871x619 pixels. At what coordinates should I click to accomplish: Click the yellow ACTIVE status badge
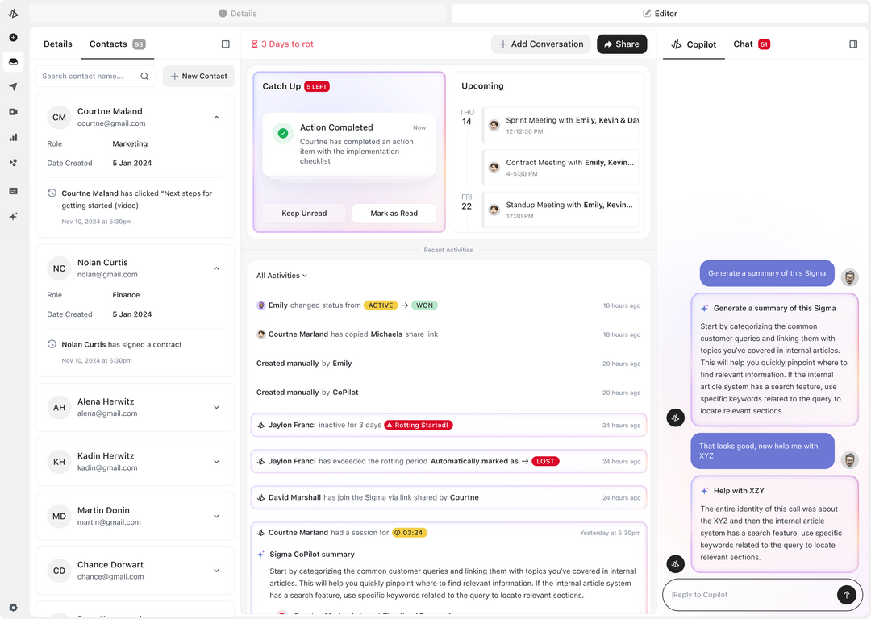click(x=381, y=305)
